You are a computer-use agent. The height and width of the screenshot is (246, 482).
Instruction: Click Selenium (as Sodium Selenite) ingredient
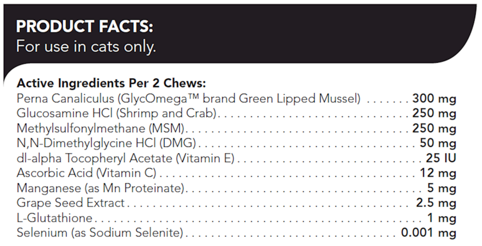(x=100, y=234)
